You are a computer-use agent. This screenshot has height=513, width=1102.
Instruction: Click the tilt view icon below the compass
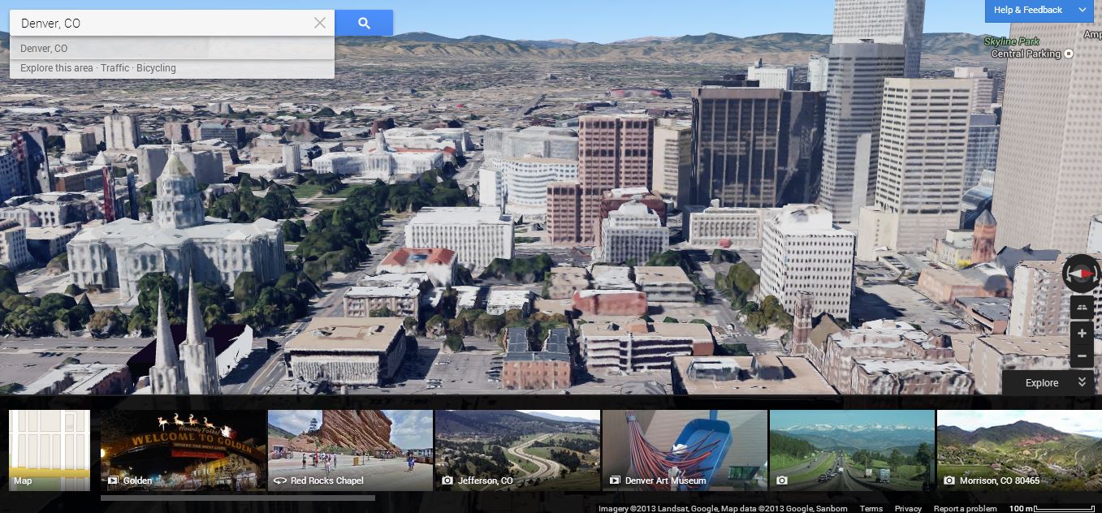(x=1082, y=308)
